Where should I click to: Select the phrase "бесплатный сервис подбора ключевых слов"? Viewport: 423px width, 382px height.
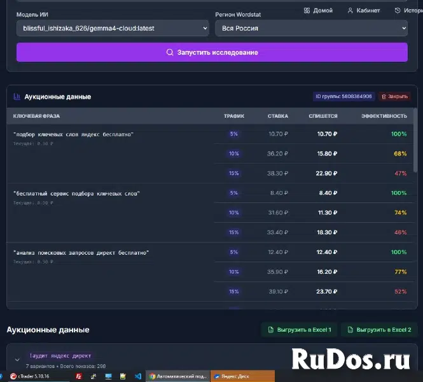76,194
